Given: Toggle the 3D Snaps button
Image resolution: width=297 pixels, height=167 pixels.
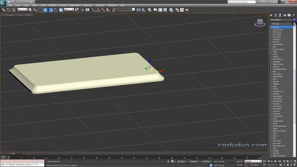Looking at the screenshot, I should coord(94,10).
